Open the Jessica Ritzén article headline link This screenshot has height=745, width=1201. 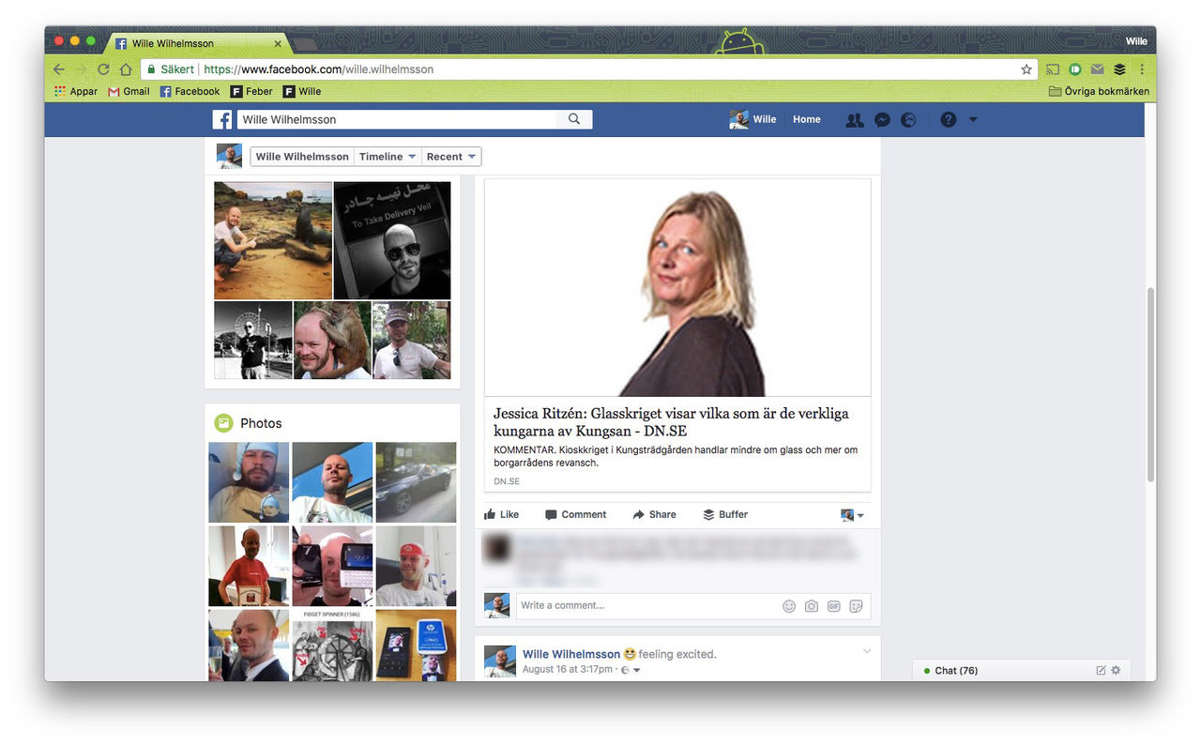click(671, 422)
